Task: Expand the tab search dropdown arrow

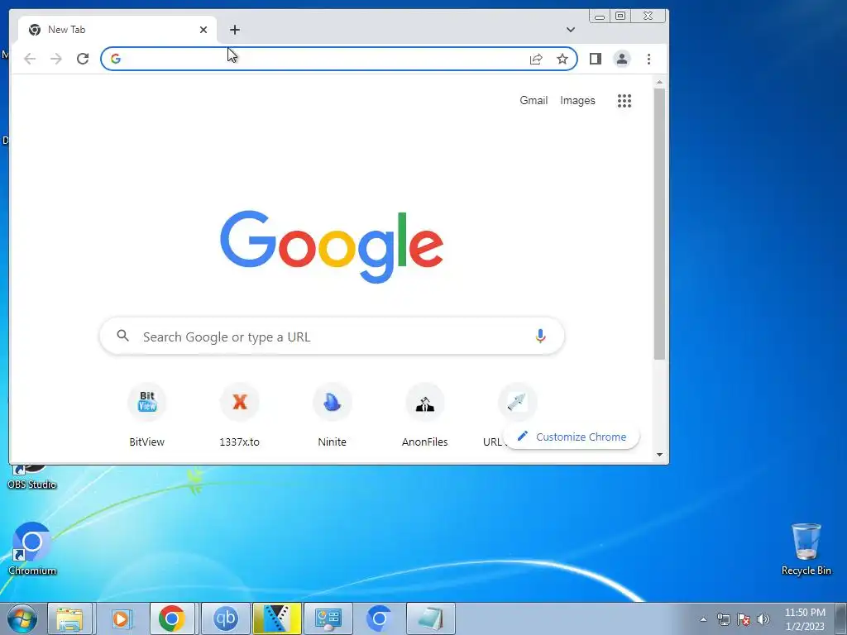Action: pyautogui.click(x=571, y=30)
